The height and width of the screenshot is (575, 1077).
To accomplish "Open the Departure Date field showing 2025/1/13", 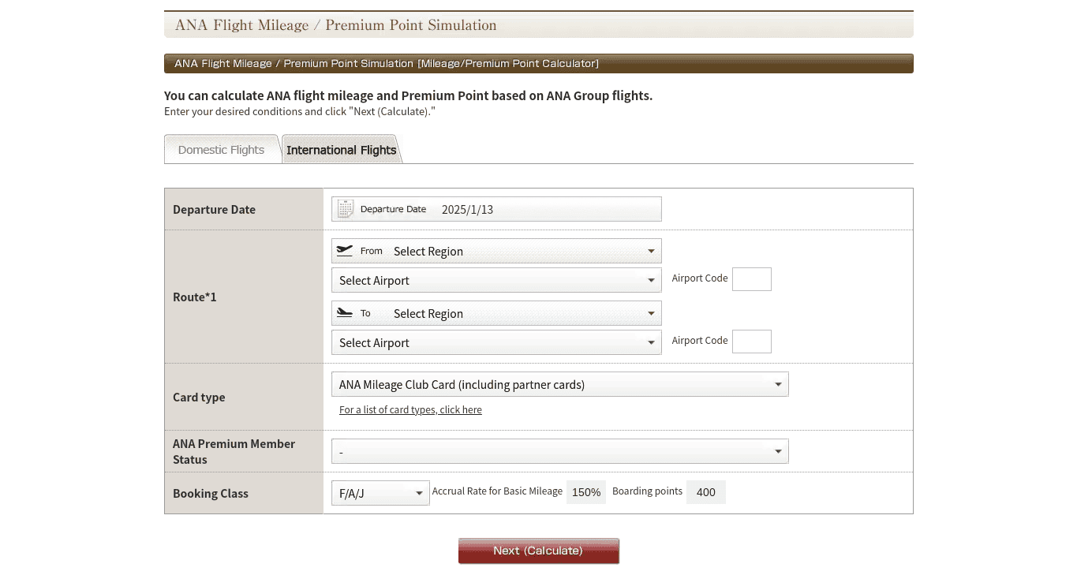I will [496, 209].
